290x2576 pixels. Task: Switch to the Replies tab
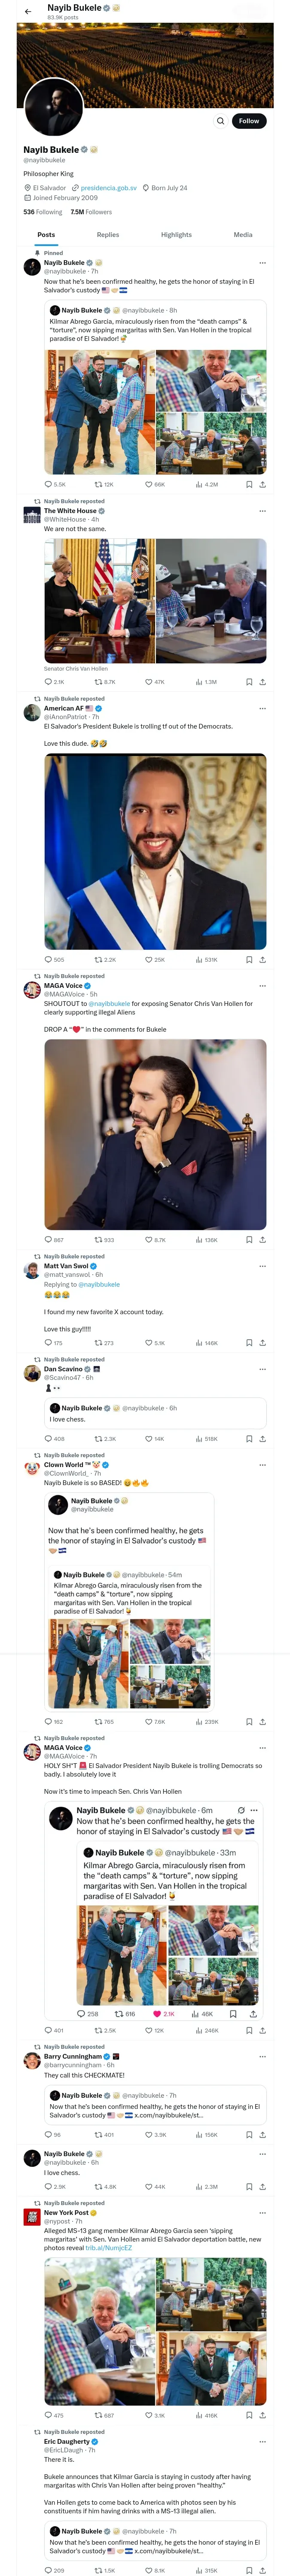click(x=108, y=235)
